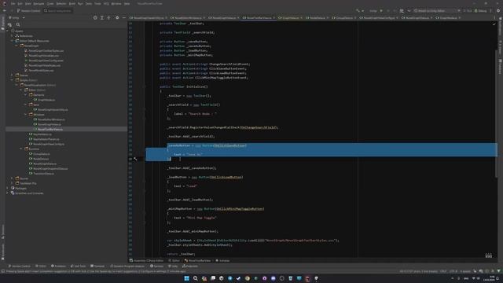
Task: Switch to the active NovelToolBarView.cs editor tab
Action: pyautogui.click(x=259, y=17)
